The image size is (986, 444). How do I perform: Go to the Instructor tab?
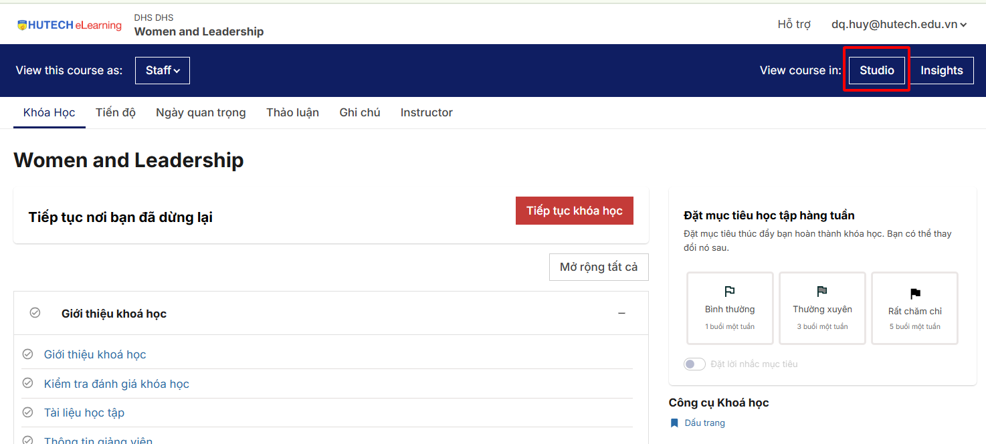pos(426,112)
